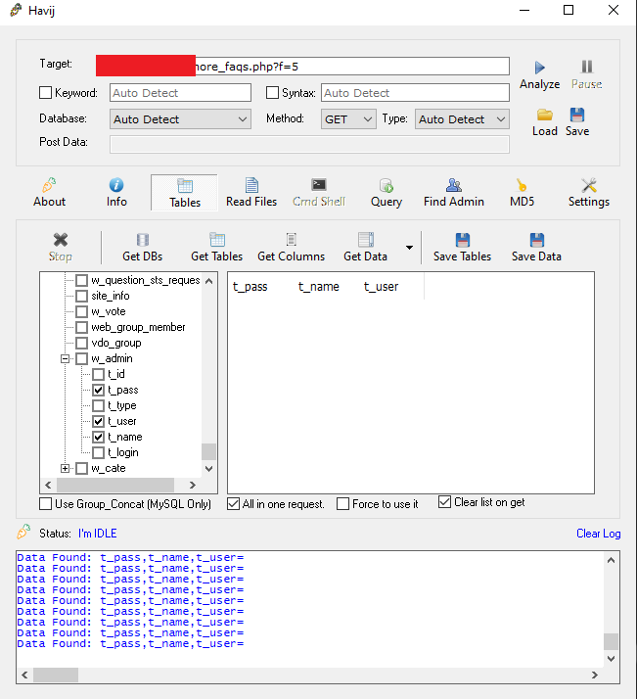Click the Keyword input field
Image resolution: width=637 pixels, height=699 pixels.
click(x=180, y=93)
